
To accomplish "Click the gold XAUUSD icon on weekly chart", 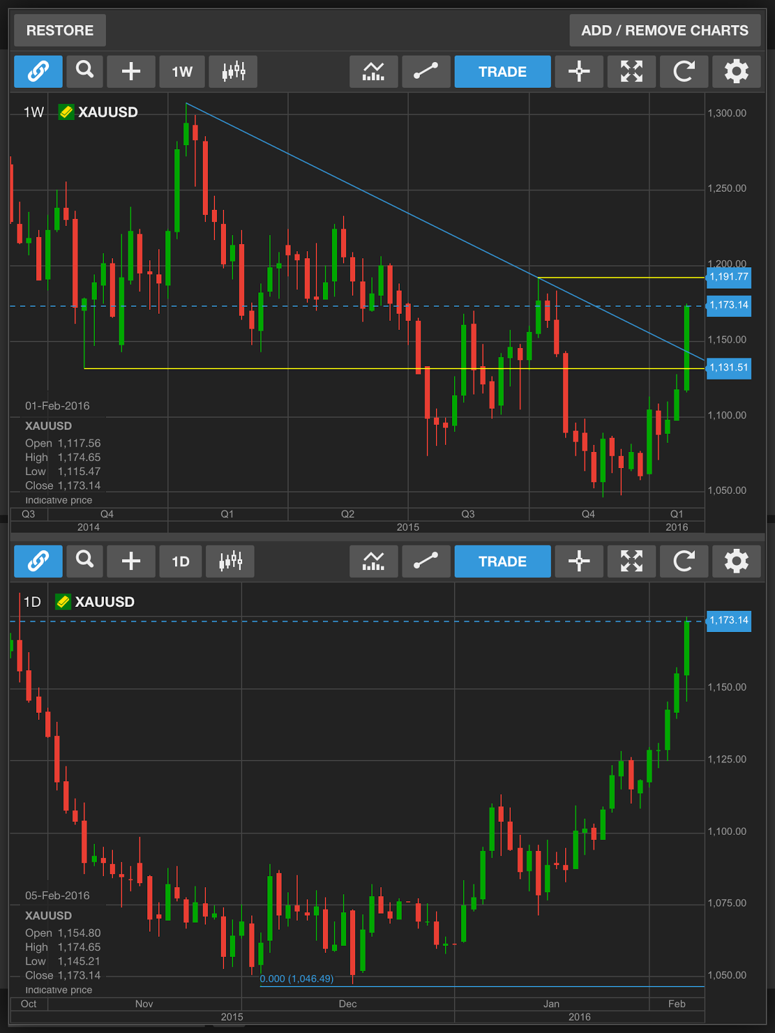I will tap(66, 112).
